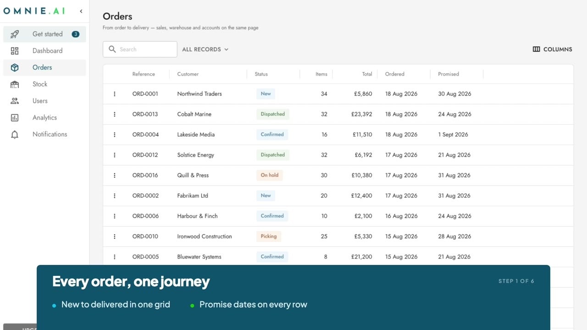This screenshot has width=587, height=330.
Task: Click the £23,392 total cell
Action: pyautogui.click(x=362, y=114)
